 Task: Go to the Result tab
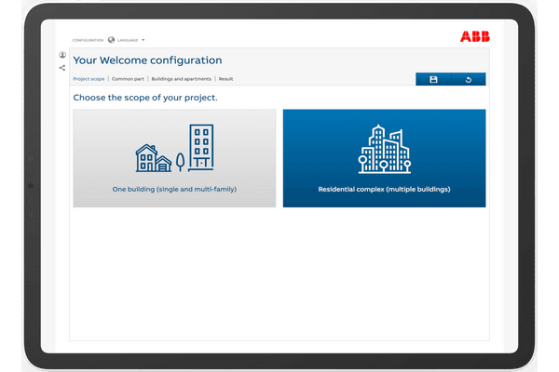click(225, 79)
